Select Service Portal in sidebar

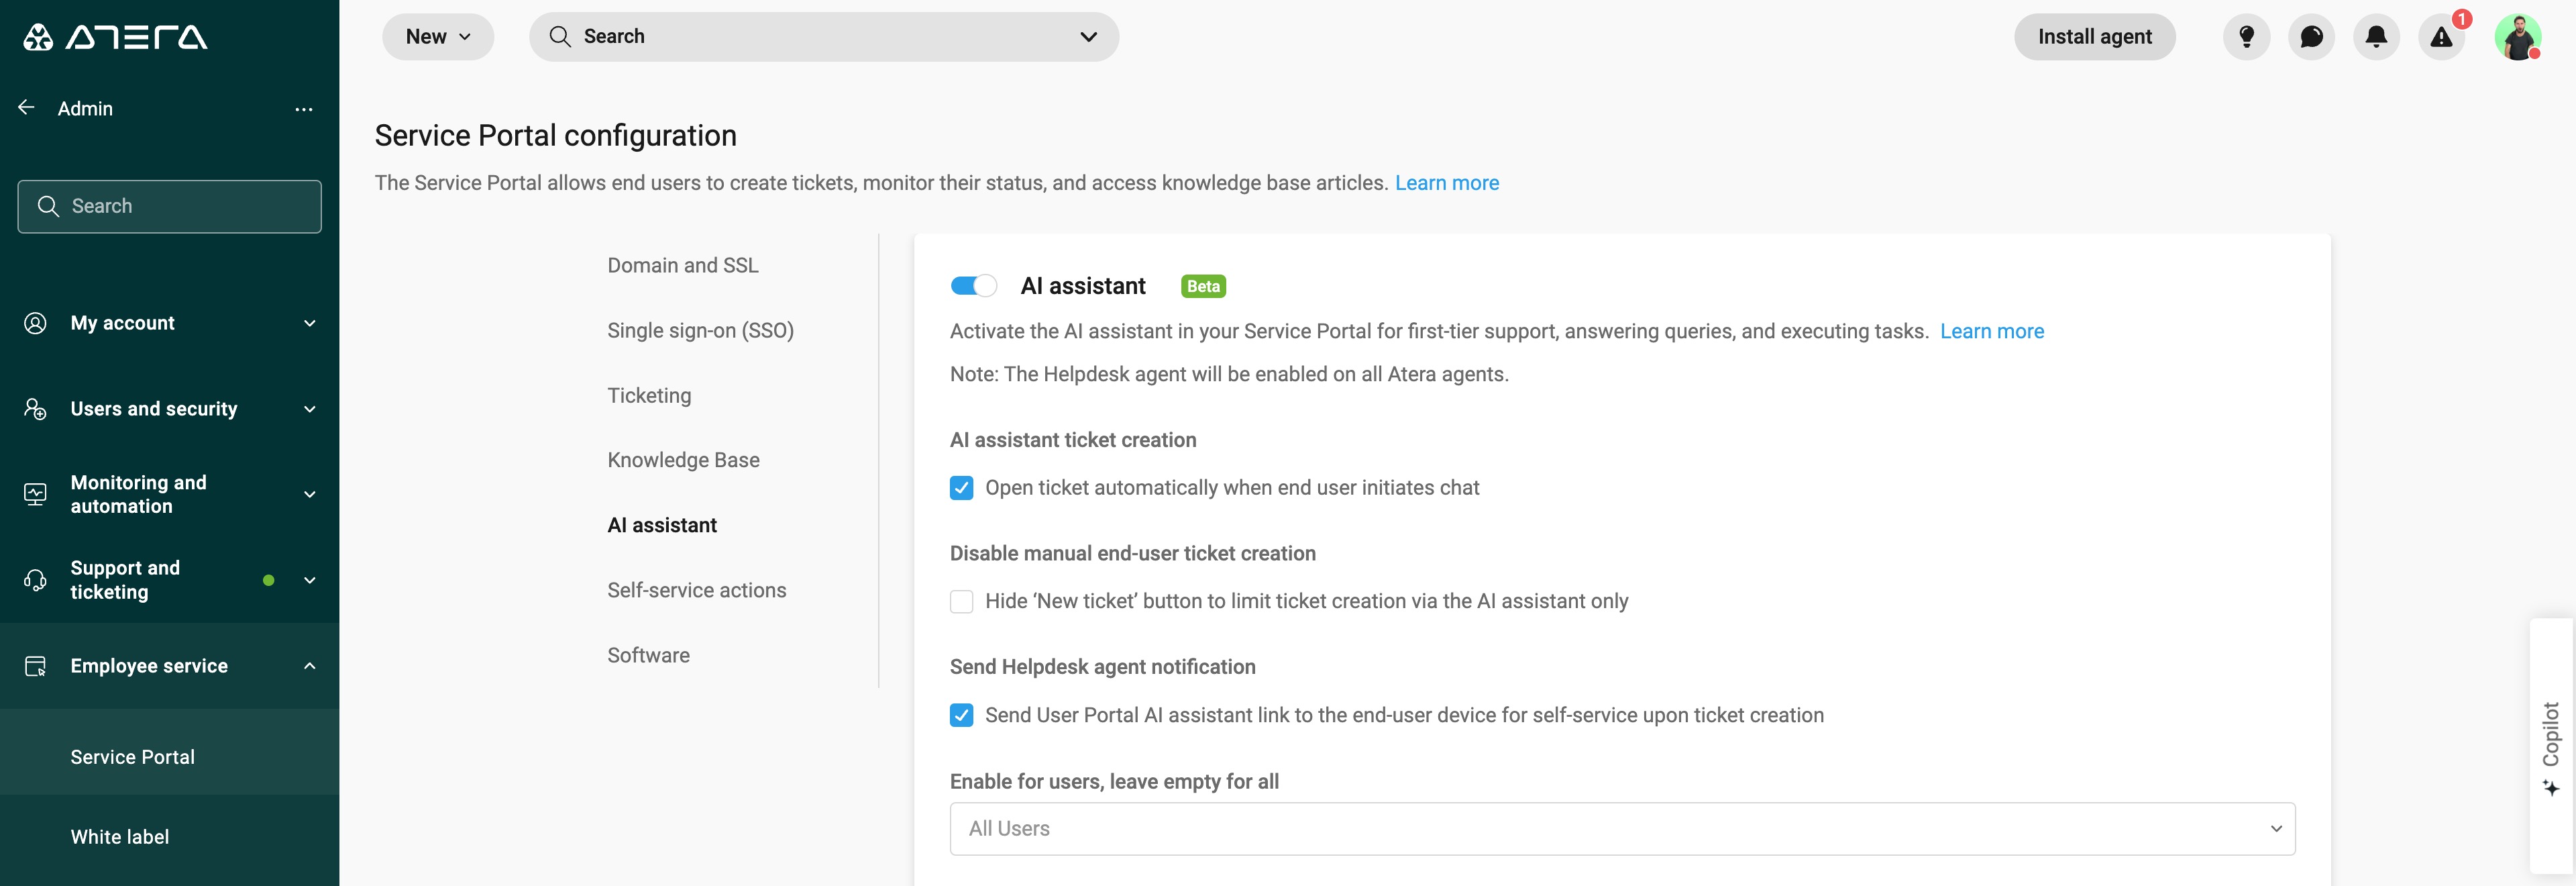132,757
